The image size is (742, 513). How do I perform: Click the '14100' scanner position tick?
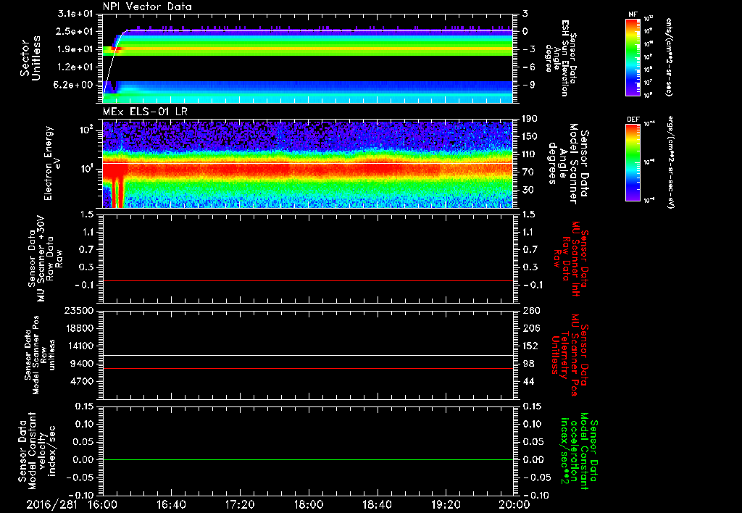click(78, 346)
